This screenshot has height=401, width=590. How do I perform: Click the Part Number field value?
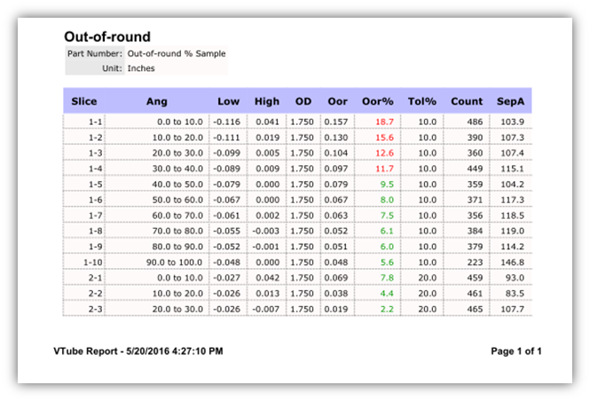176,54
